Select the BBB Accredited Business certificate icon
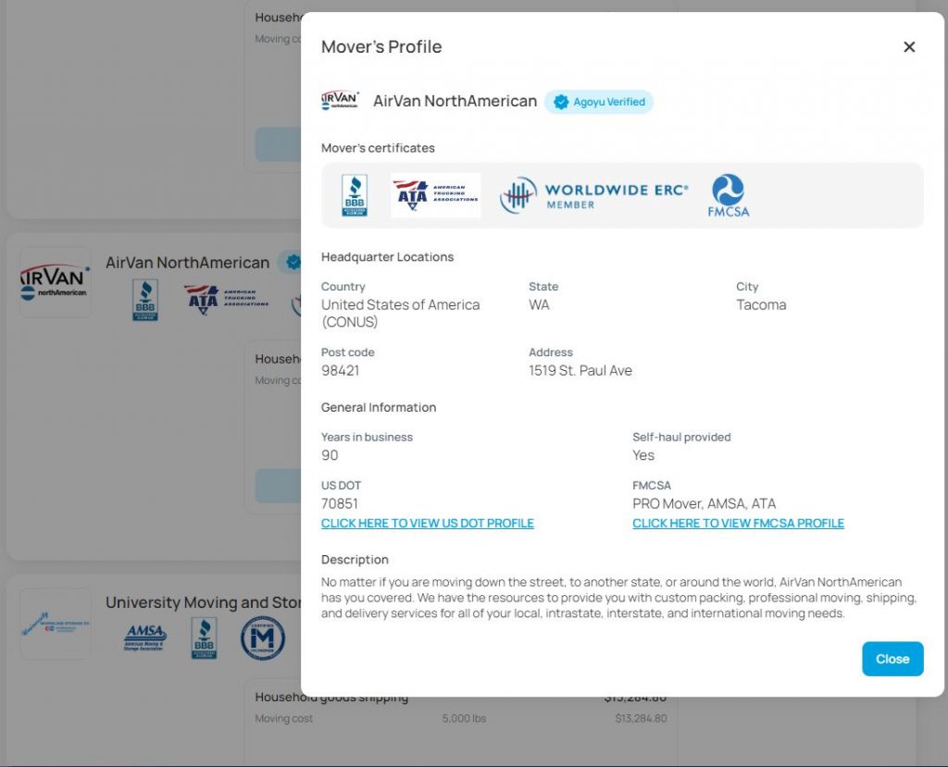The height and width of the screenshot is (767, 948). pyautogui.click(x=355, y=194)
